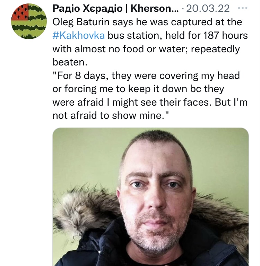Click the word 'beaten.' in the tweet
The image size is (260, 266).
pos(70,62)
